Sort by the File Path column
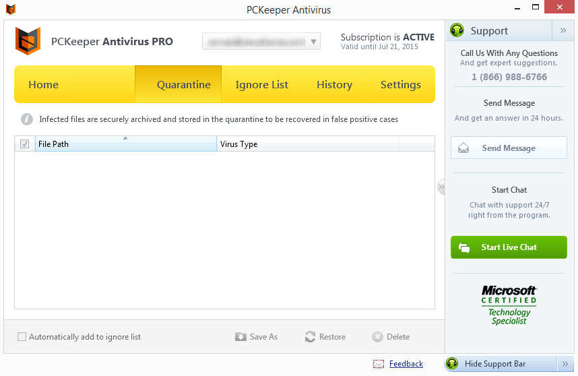 coord(126,144)
